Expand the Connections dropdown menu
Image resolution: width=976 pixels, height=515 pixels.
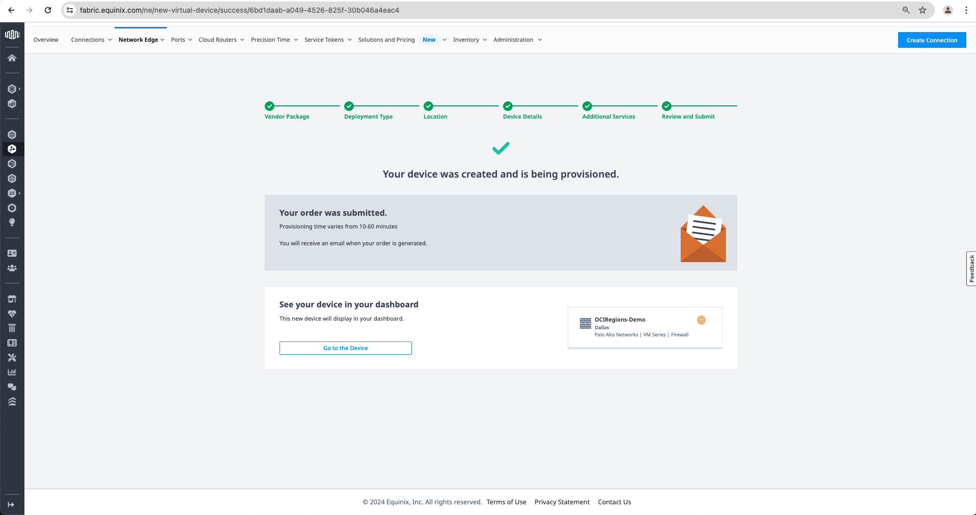[91, 40]
